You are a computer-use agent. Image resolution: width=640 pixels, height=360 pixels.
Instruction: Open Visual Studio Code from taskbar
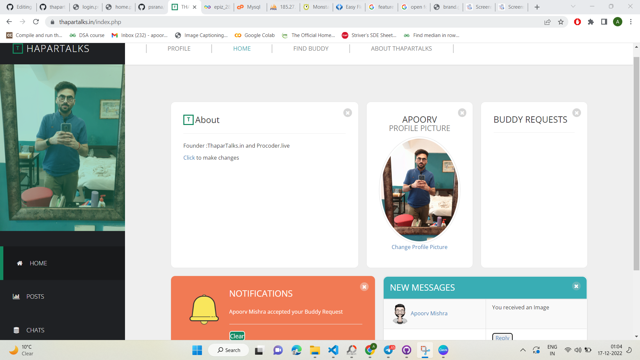click(x=333, y=350)
